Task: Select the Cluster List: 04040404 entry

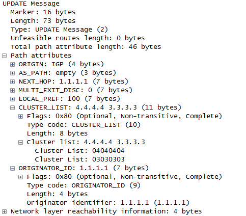Action: tap(79, 151)
